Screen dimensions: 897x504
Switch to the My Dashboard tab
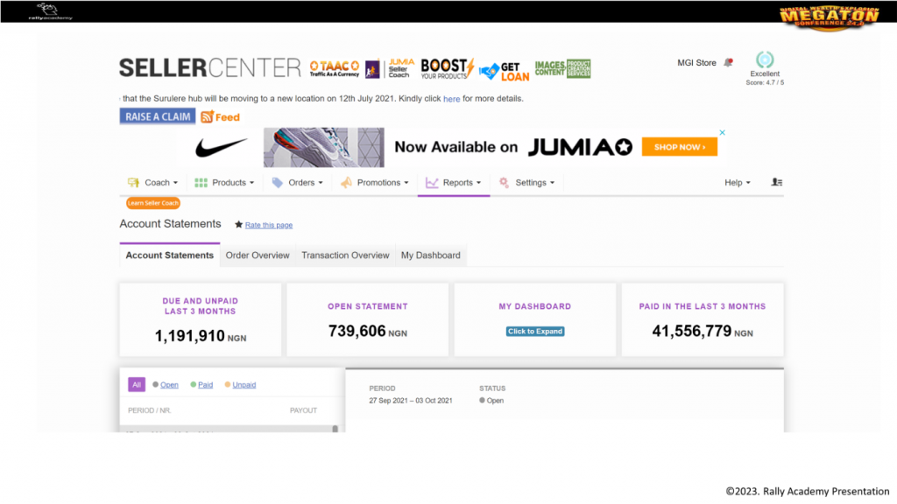pos(431,255)
